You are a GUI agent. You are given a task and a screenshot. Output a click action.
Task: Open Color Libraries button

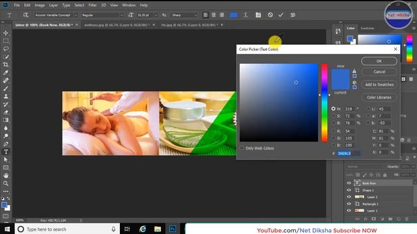(379, 97)
